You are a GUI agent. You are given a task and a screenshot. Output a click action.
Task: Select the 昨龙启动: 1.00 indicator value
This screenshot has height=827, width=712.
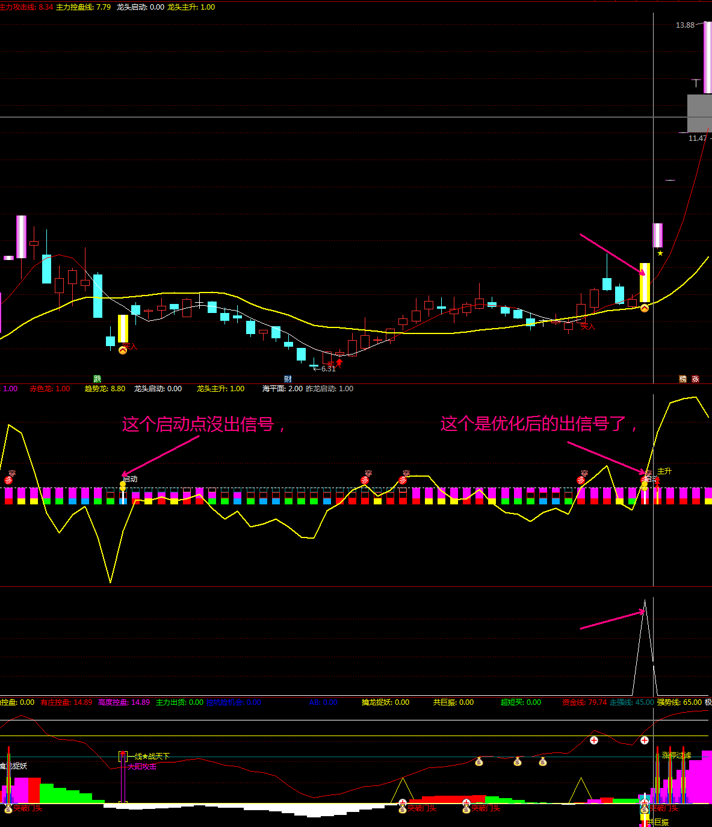[x=330, y=389]
